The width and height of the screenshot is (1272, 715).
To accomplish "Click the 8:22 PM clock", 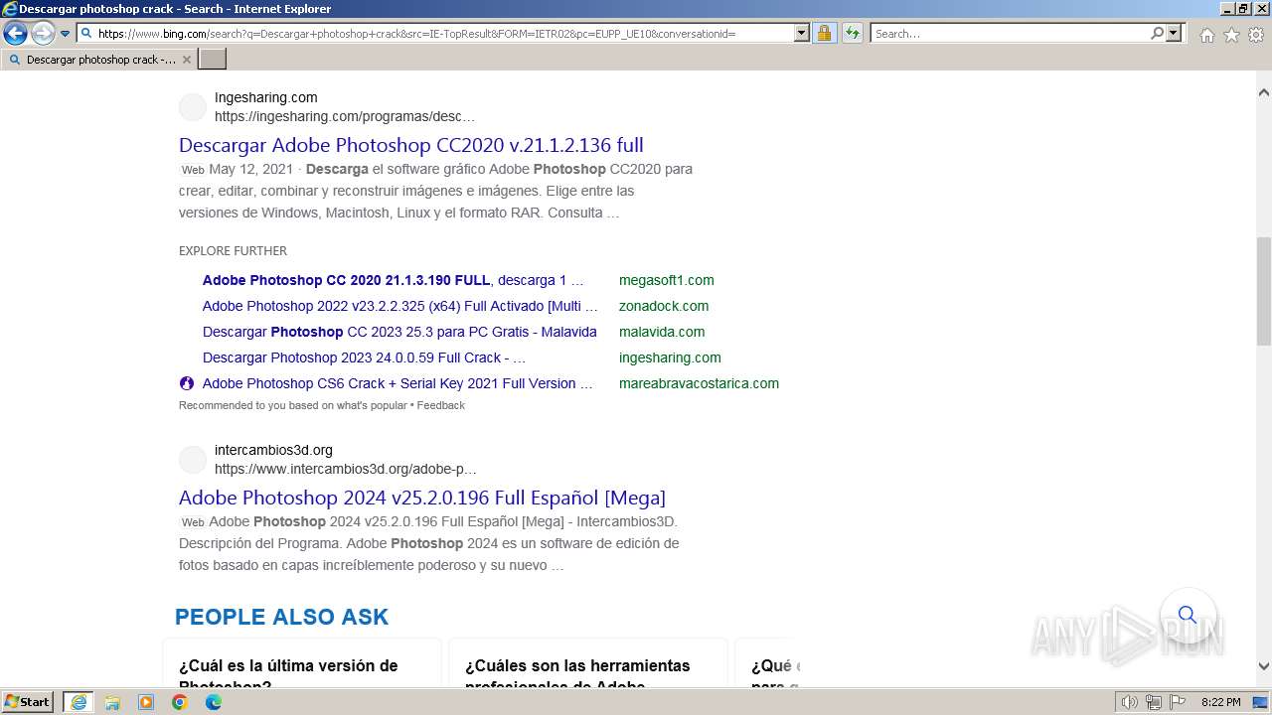I will coord(1221,702).
